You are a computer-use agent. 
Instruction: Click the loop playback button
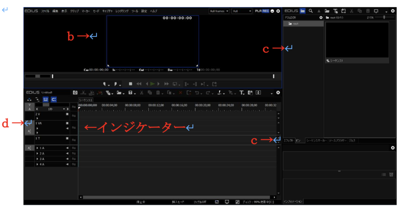click(x=175, y=84)
